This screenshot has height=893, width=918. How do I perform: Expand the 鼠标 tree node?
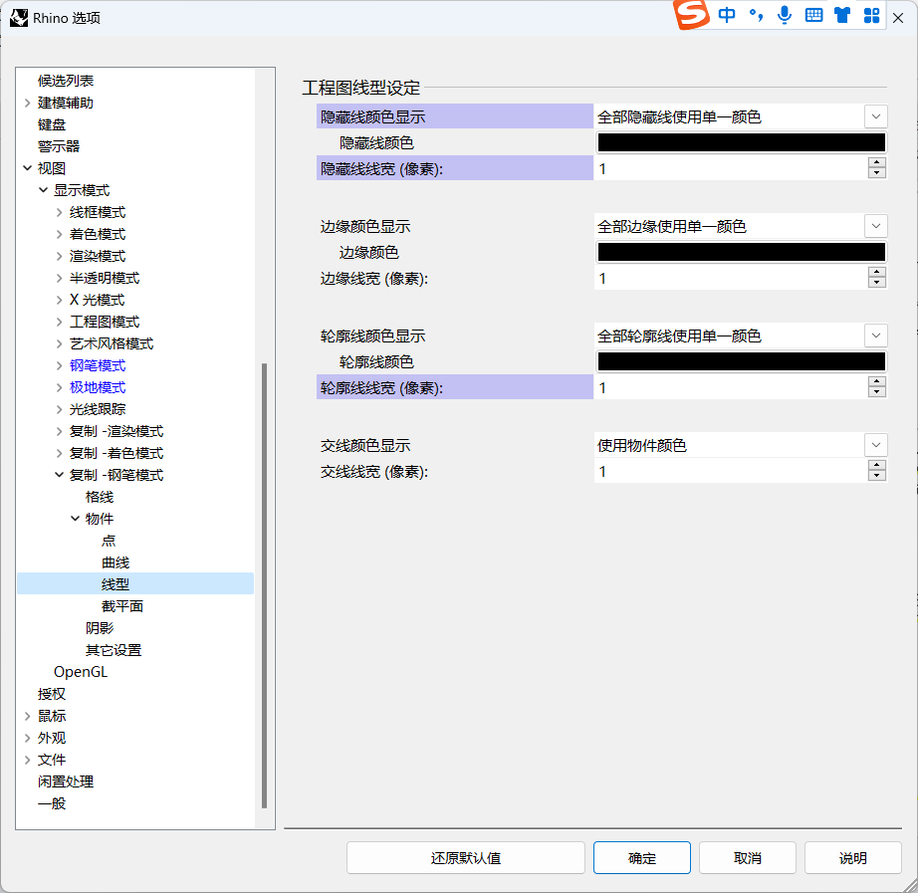[x=28, y=716]
